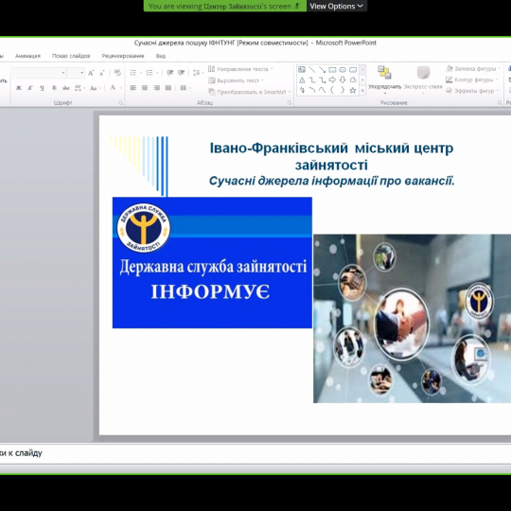Click the slide title text Івано-Франківський міський центр
The height and width of the screenshot is (511, 511).
331,149
